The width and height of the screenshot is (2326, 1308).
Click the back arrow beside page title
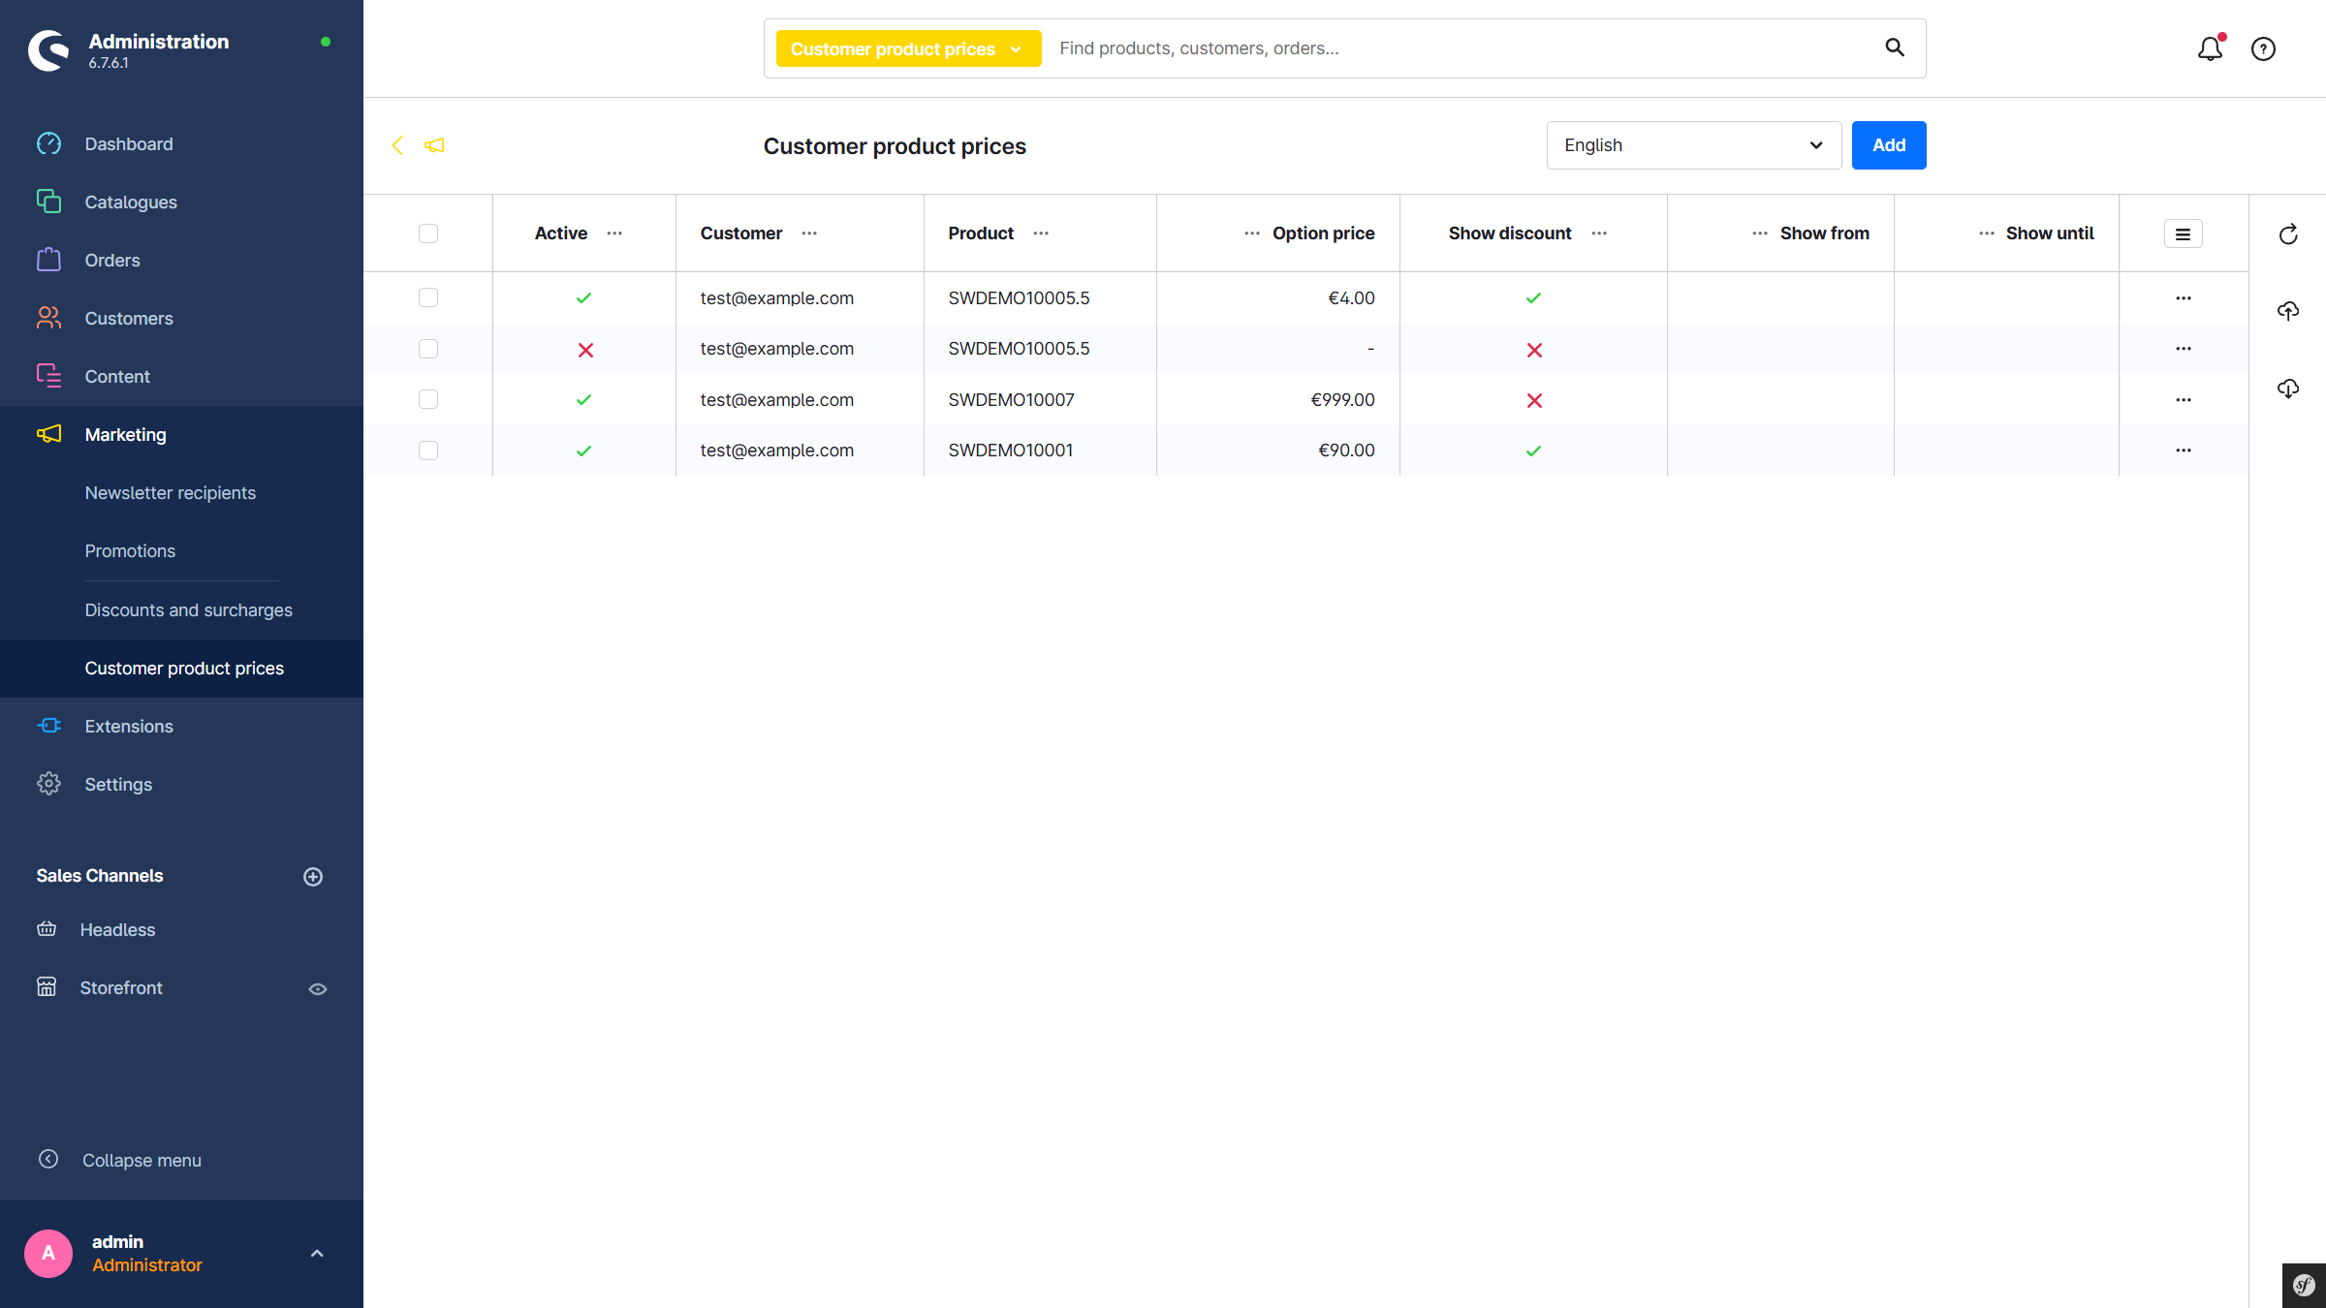(x=397, y=145)
